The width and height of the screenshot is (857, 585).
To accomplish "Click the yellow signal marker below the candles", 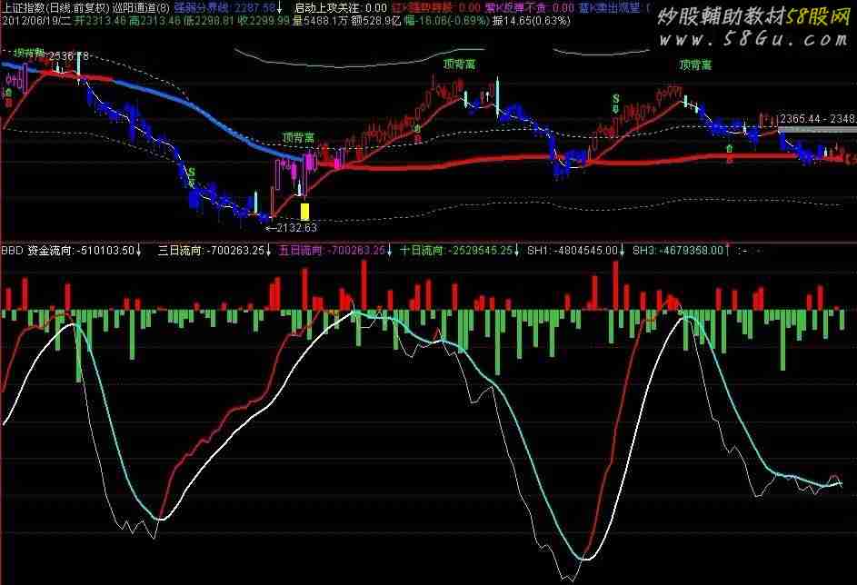I will click(305, 211).
